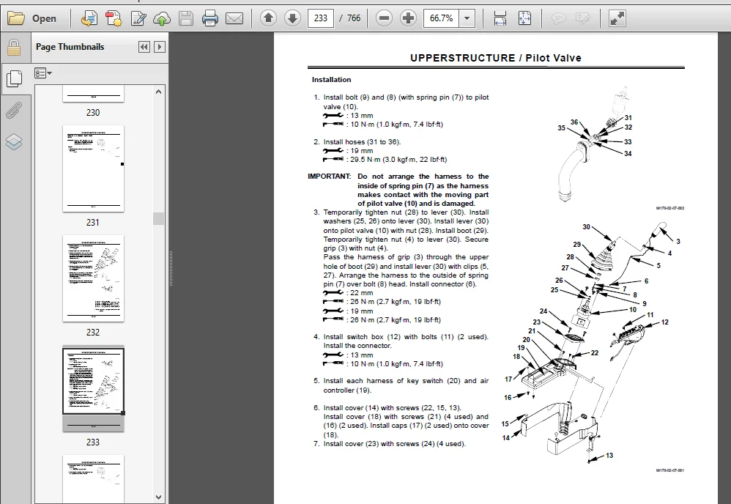731x504 pixels.
Task: Open the zoom percentage dropdown arrow
Action: (x=467, y=18)
